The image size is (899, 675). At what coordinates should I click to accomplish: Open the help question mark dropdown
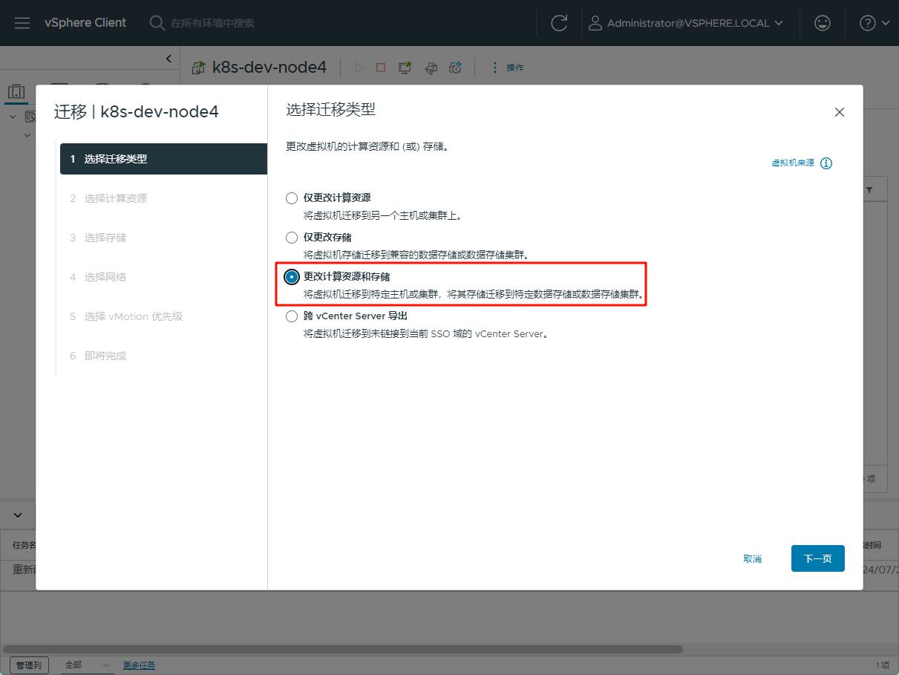(874, 23)
